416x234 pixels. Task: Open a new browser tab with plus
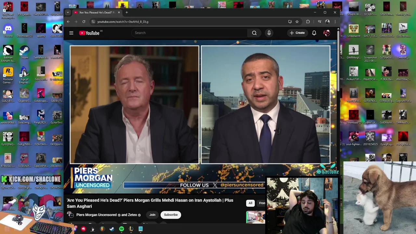tap(127, 12)
